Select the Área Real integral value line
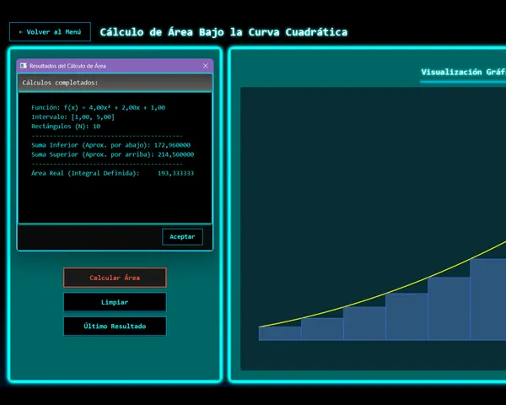 113,173
